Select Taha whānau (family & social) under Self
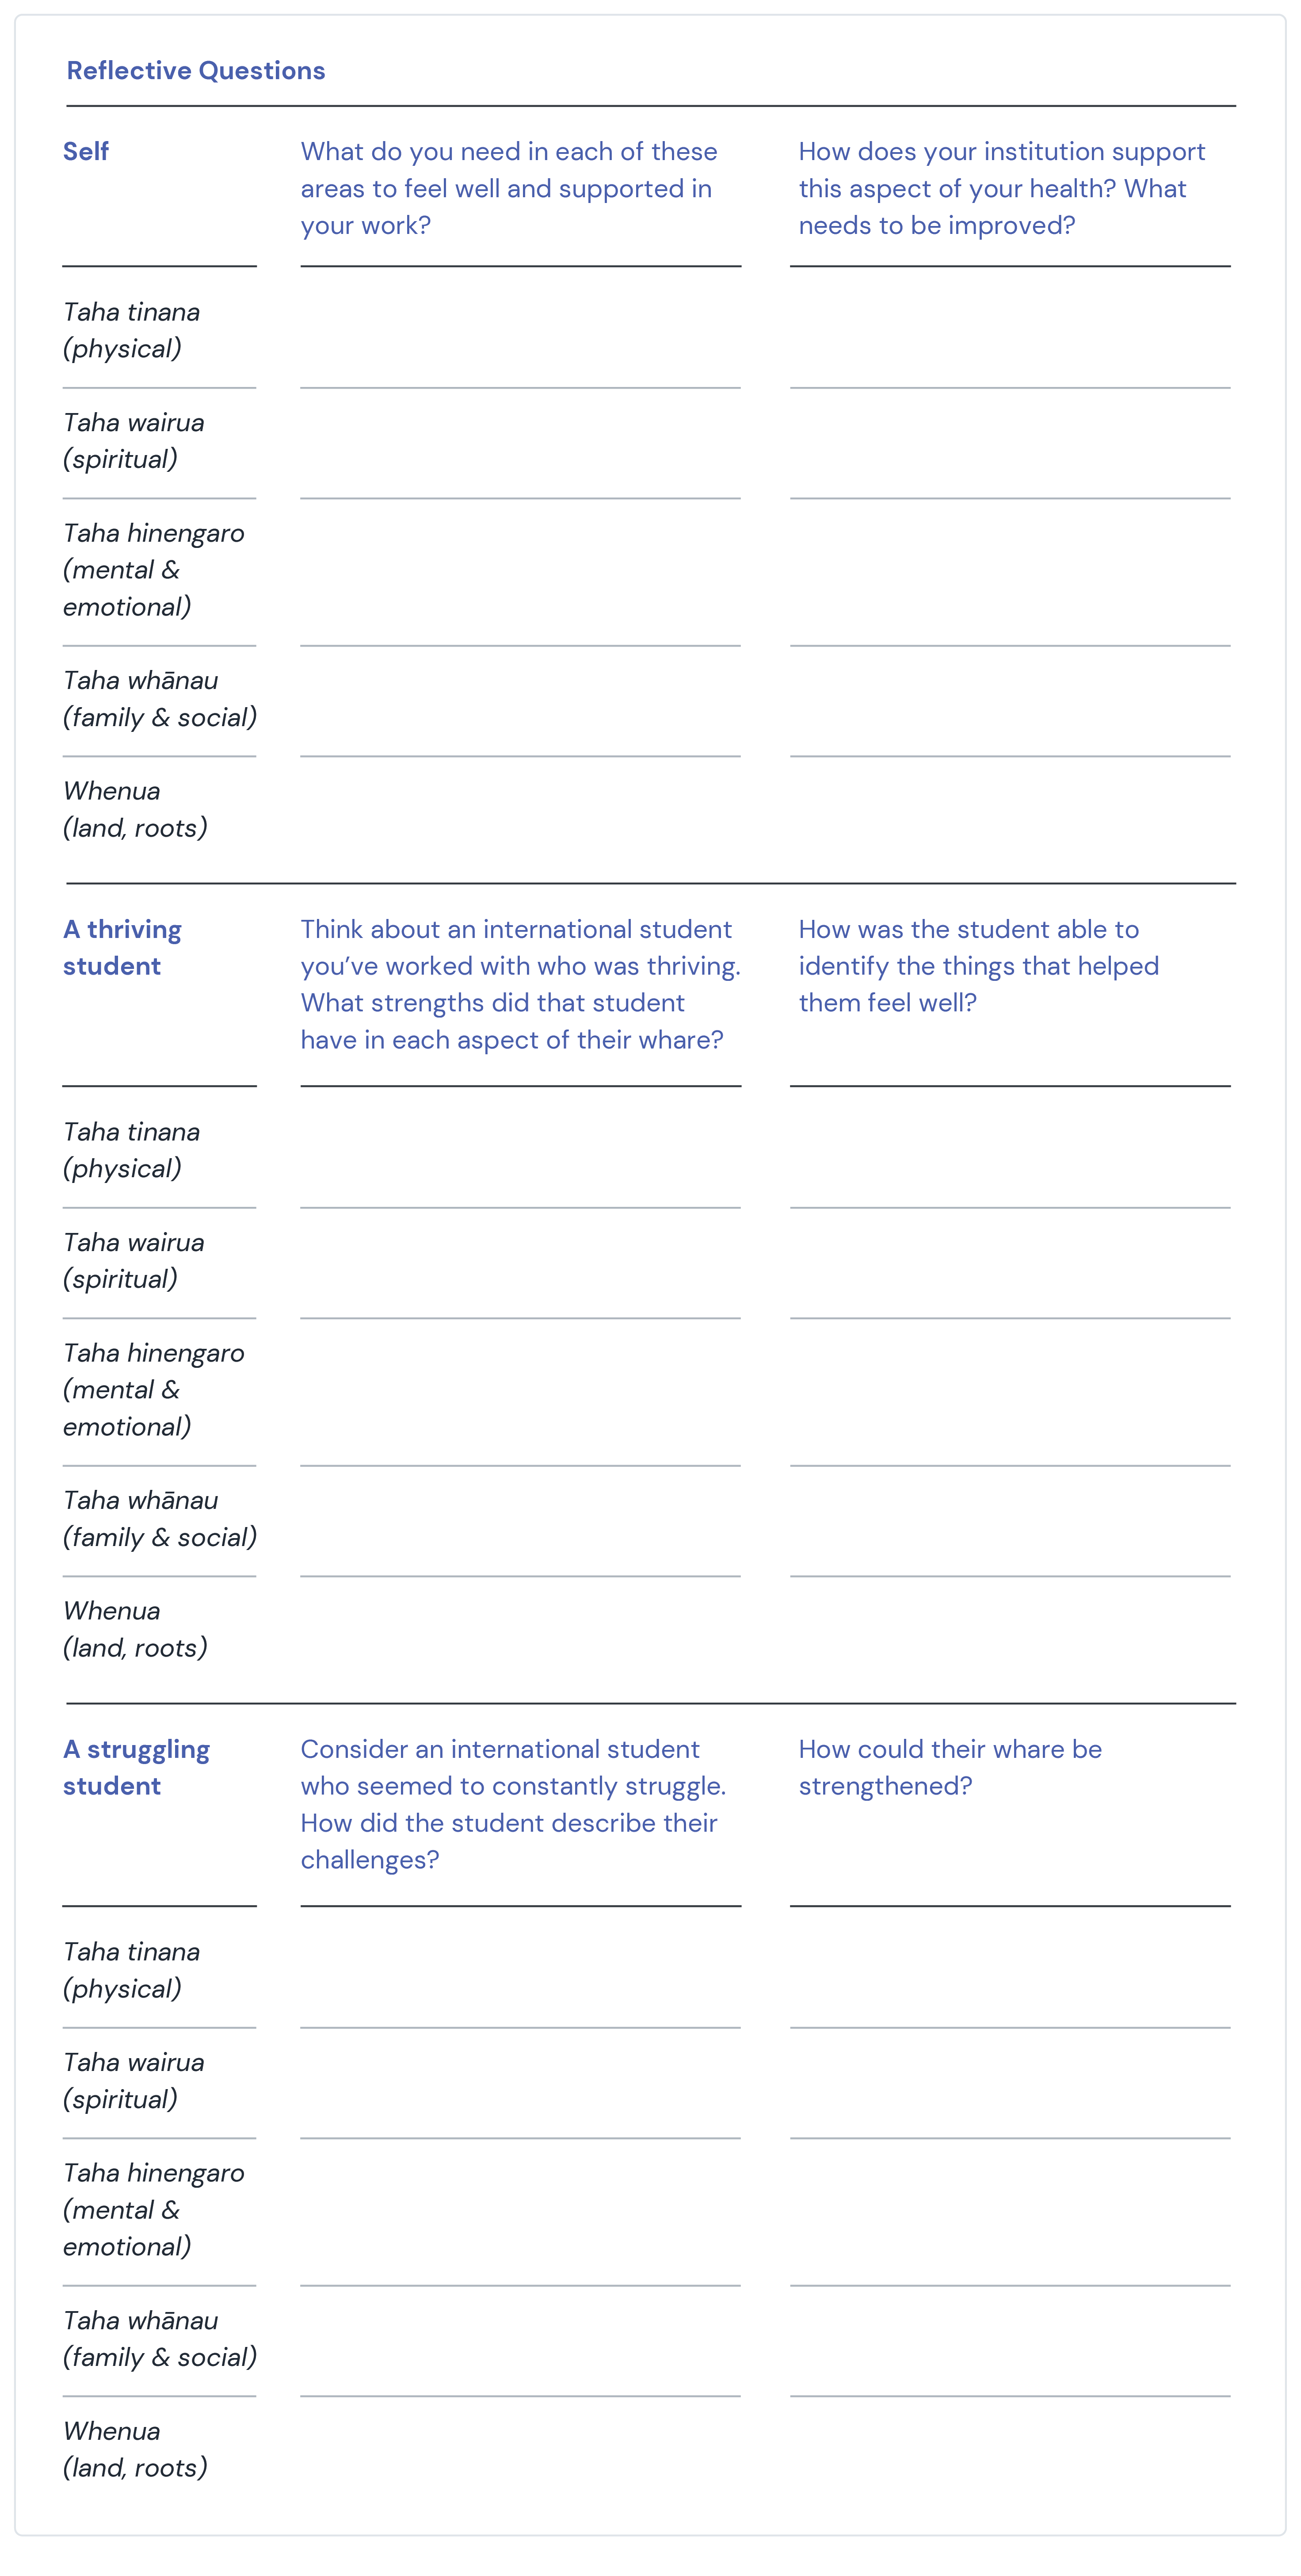 coord(160,699)
